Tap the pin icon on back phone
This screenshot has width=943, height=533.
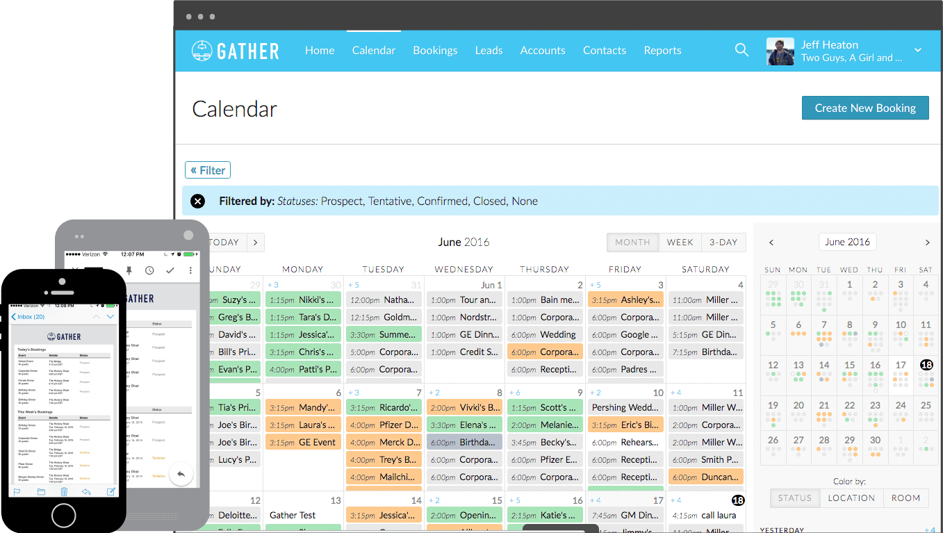click(x=129, y=270)
